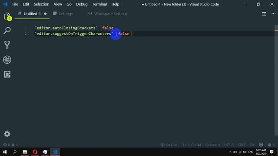Open the third taskbar app icon
Viewport: 278px width, 156px height.
coord(45,152)
